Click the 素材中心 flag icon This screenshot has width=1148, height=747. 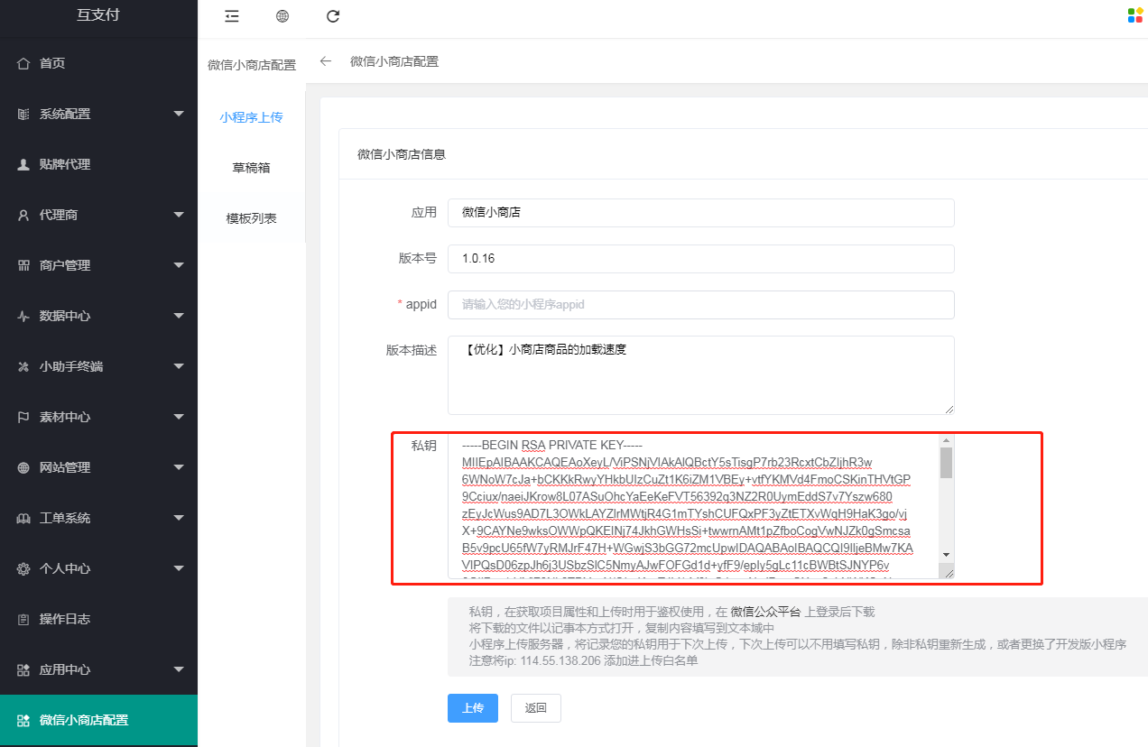(23, 417)
